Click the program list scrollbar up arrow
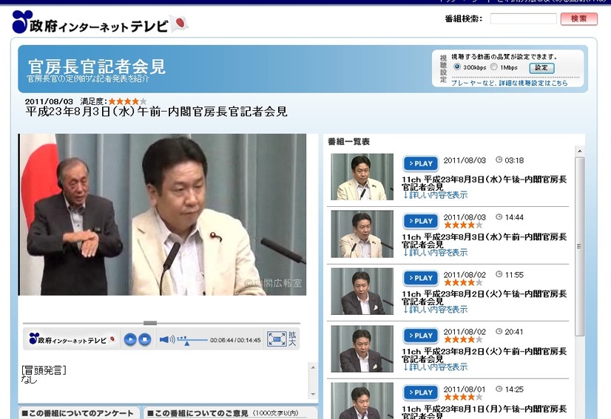 [x=580, y=151]
